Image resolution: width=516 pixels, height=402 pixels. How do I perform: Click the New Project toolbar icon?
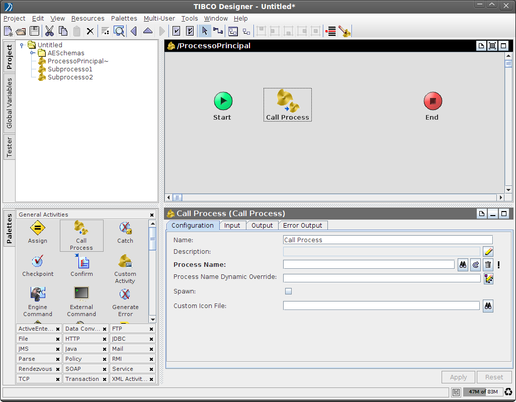click(x=8, y=31)
